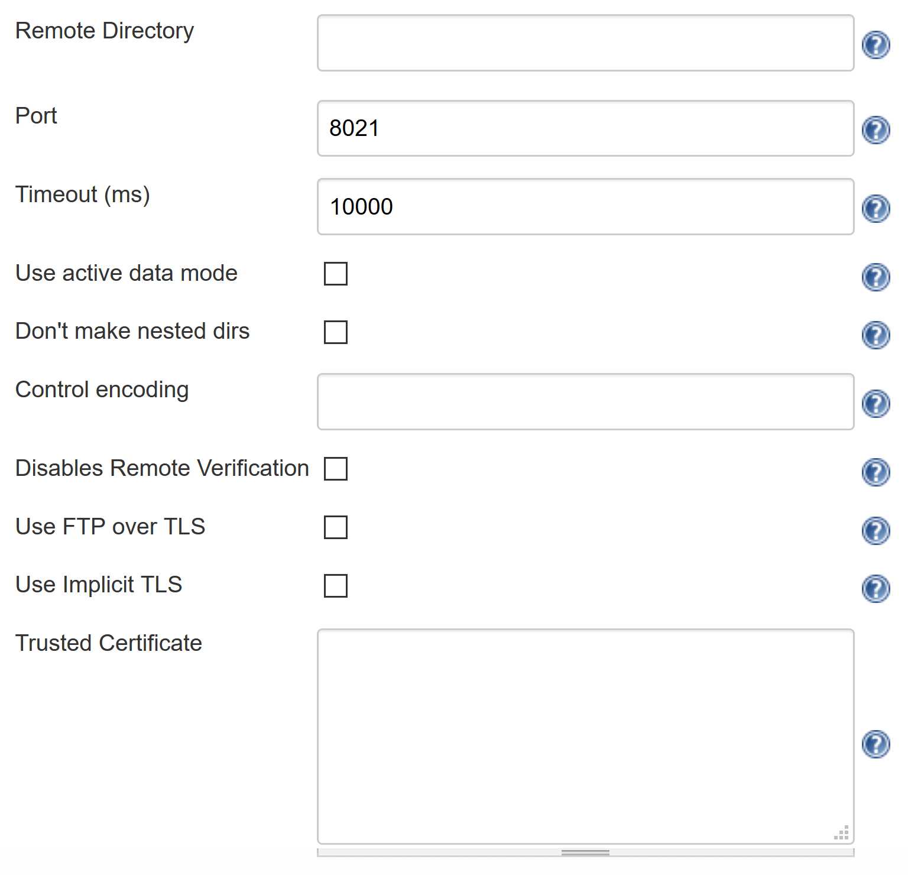Show help for Use Implicit TLS
This screenshot has height=882, width=908.
875,589
